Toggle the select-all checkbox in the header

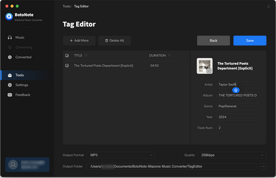(x=67, y=56)
